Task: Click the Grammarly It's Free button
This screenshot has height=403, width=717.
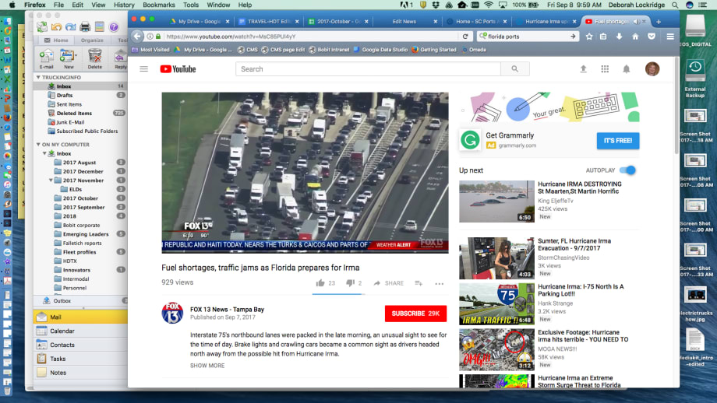Action: pyautogui.click(x=617, y=141)
